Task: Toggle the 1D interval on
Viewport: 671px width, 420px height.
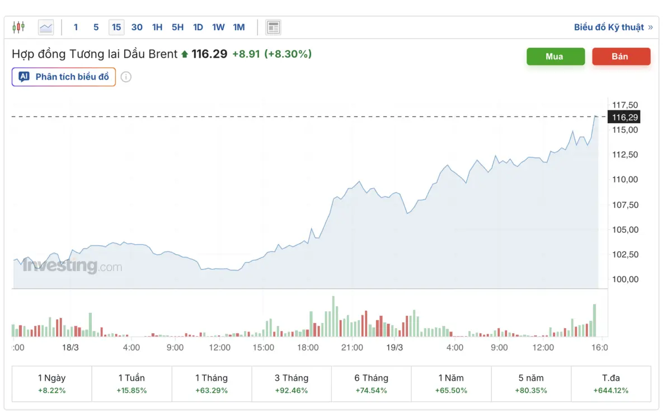Action: point(198,26)
